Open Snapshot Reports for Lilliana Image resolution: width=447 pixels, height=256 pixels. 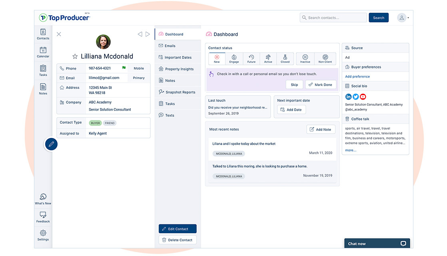(178, 92)
